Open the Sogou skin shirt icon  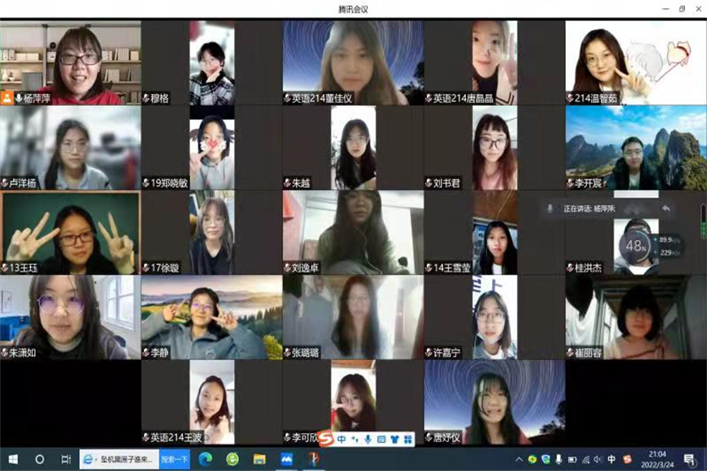click(x=395, y=439)
